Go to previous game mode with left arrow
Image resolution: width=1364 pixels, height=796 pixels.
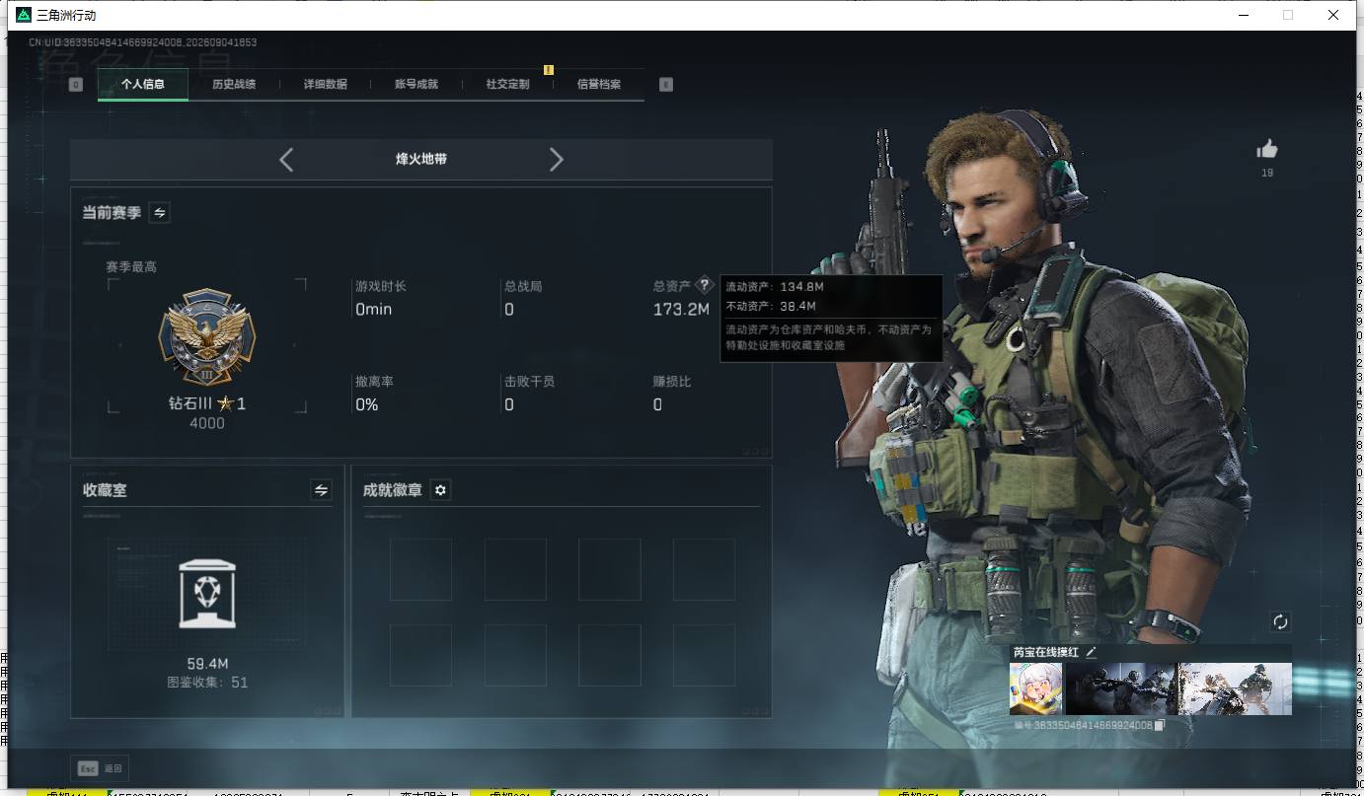point(286,160)
